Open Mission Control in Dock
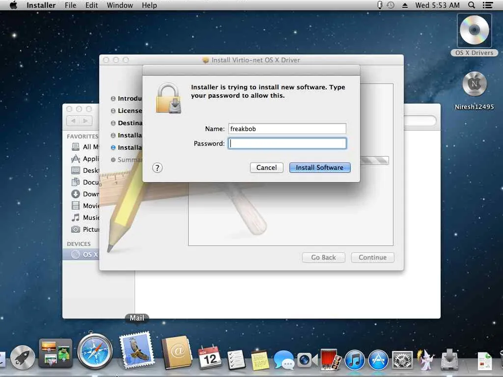503x377 pixels. pos(56,353)
